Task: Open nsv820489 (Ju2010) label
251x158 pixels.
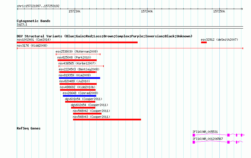Action: click(74, 81)
